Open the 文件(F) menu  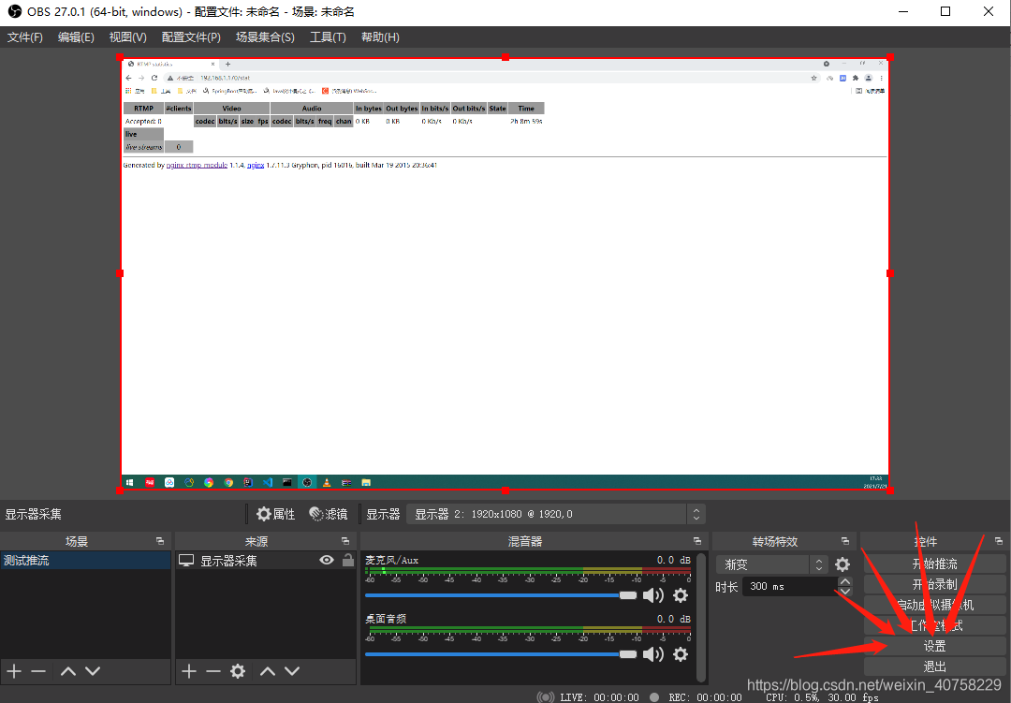(25, 37)
